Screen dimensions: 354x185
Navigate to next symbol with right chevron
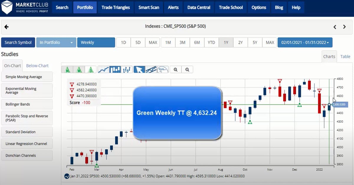[x=344, y=27]
